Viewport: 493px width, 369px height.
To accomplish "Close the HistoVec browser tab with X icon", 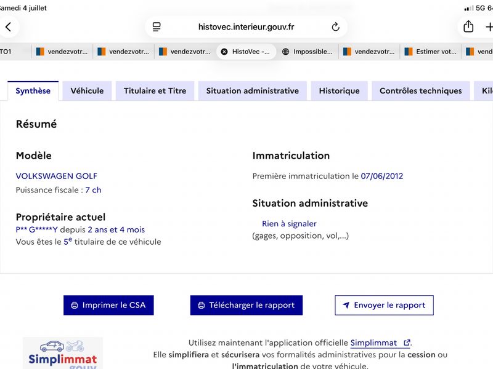I will tap(224, 52).
